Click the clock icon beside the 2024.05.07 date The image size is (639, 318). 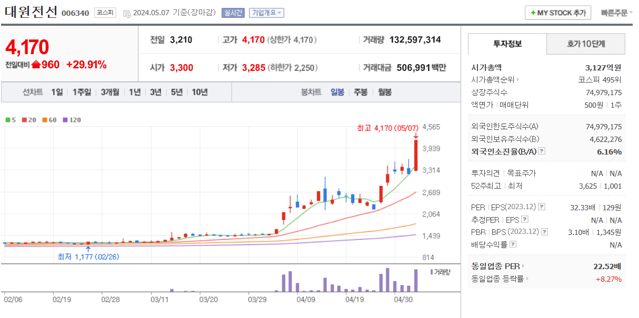(x=127, y=13)
